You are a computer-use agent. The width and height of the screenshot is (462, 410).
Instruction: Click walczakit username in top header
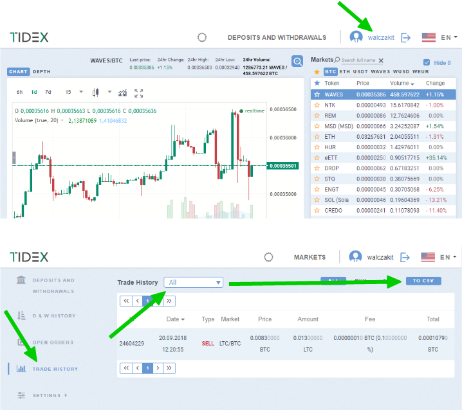381,37
